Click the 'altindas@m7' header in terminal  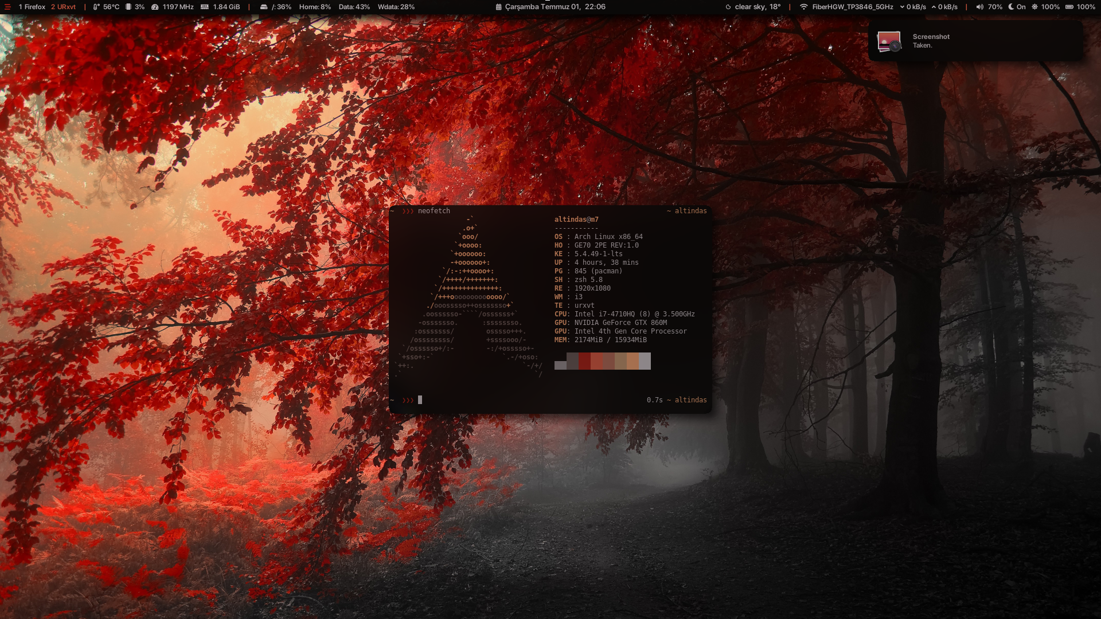(576, 220)
